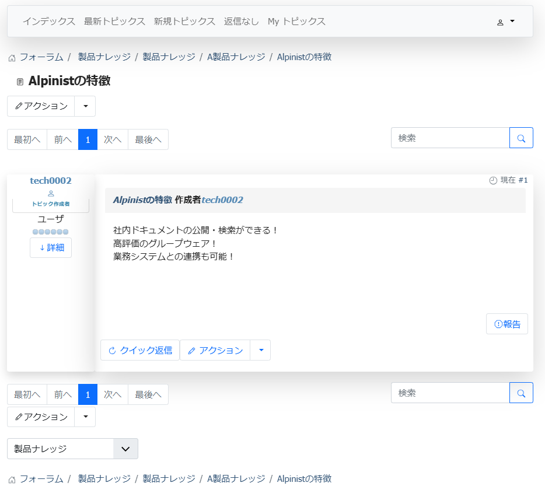Open post permalink #1

pos(523,180)
